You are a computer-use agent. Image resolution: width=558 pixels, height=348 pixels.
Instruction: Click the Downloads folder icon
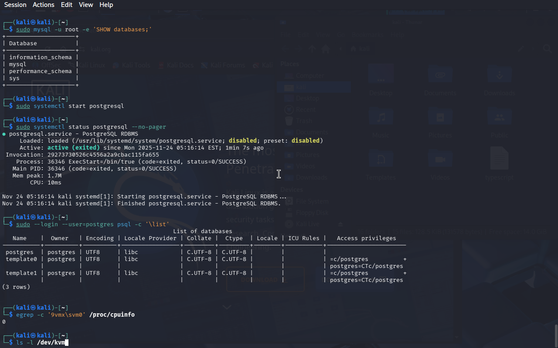pyautogui.click(x=499, y=75)
